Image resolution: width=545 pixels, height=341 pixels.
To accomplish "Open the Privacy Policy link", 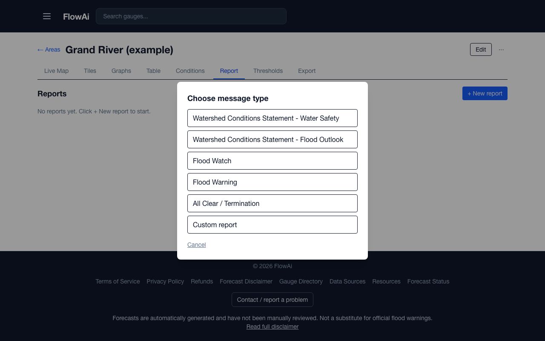I will click(x=165, y=281).
